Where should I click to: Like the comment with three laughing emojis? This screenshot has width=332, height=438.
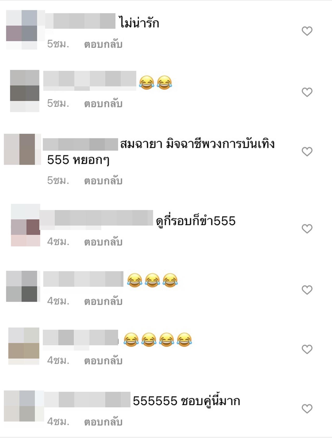click(307, 290)
